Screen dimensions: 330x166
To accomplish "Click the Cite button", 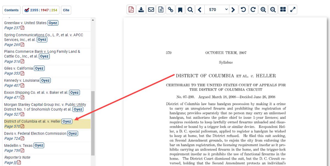I will pyautogui.click(x=66, y=10).
